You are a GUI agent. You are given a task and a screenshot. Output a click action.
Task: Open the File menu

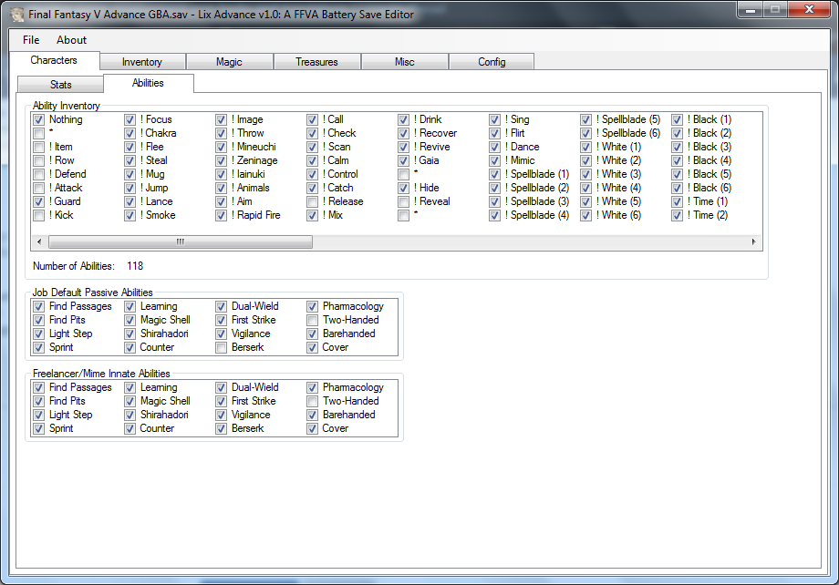(x=31, y=40)
